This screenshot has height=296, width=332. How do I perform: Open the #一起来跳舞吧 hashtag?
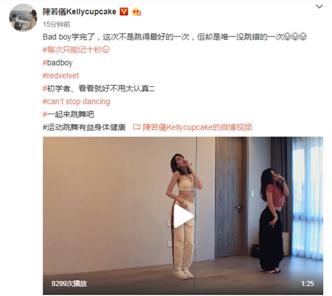tap(68, 114)
